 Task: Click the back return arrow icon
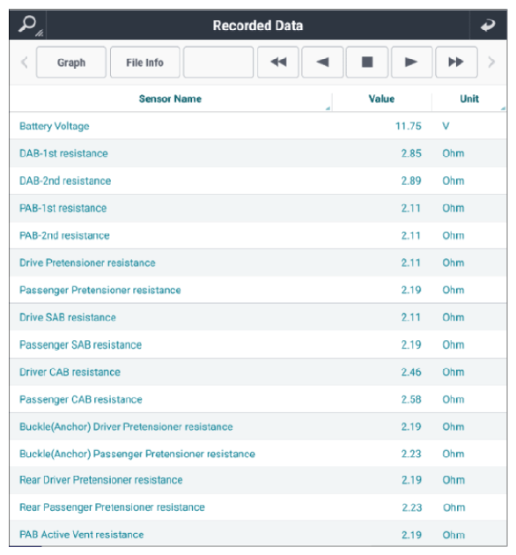(488, 26)
